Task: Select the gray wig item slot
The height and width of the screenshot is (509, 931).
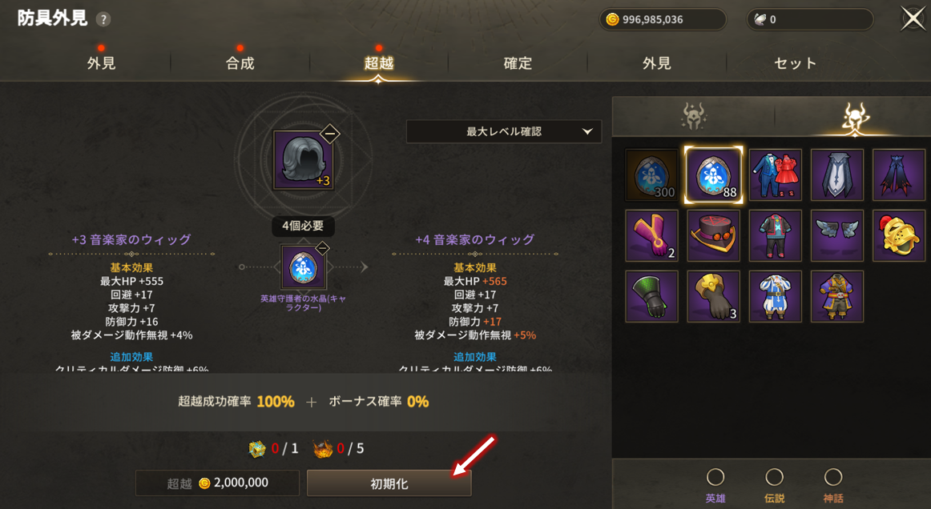Action: (x=303, y=159)
